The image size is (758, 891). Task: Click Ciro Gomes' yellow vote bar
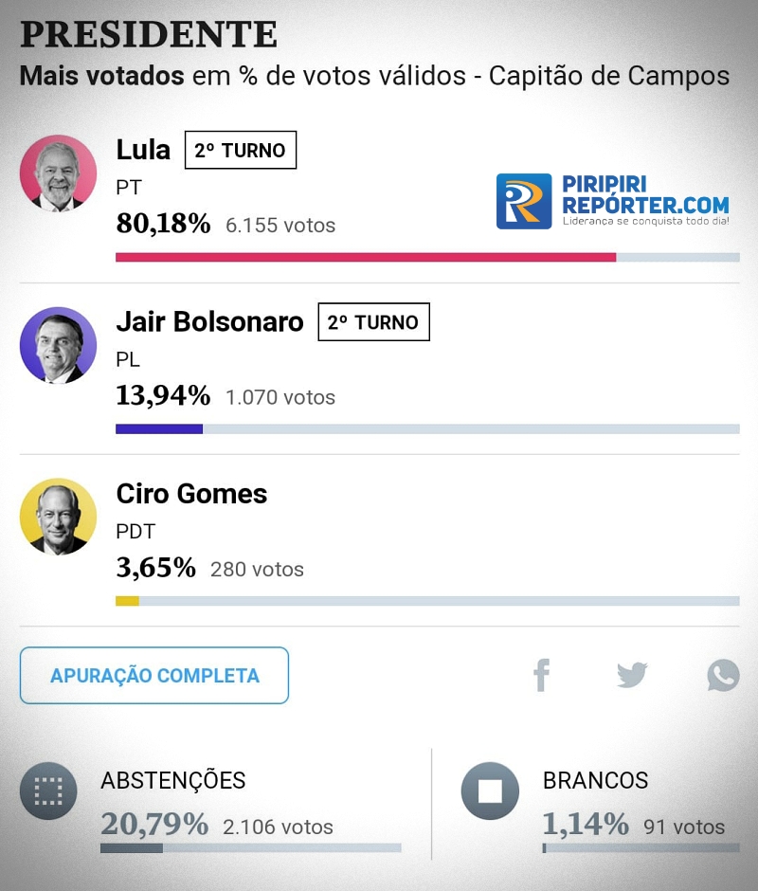coord(127,601)
